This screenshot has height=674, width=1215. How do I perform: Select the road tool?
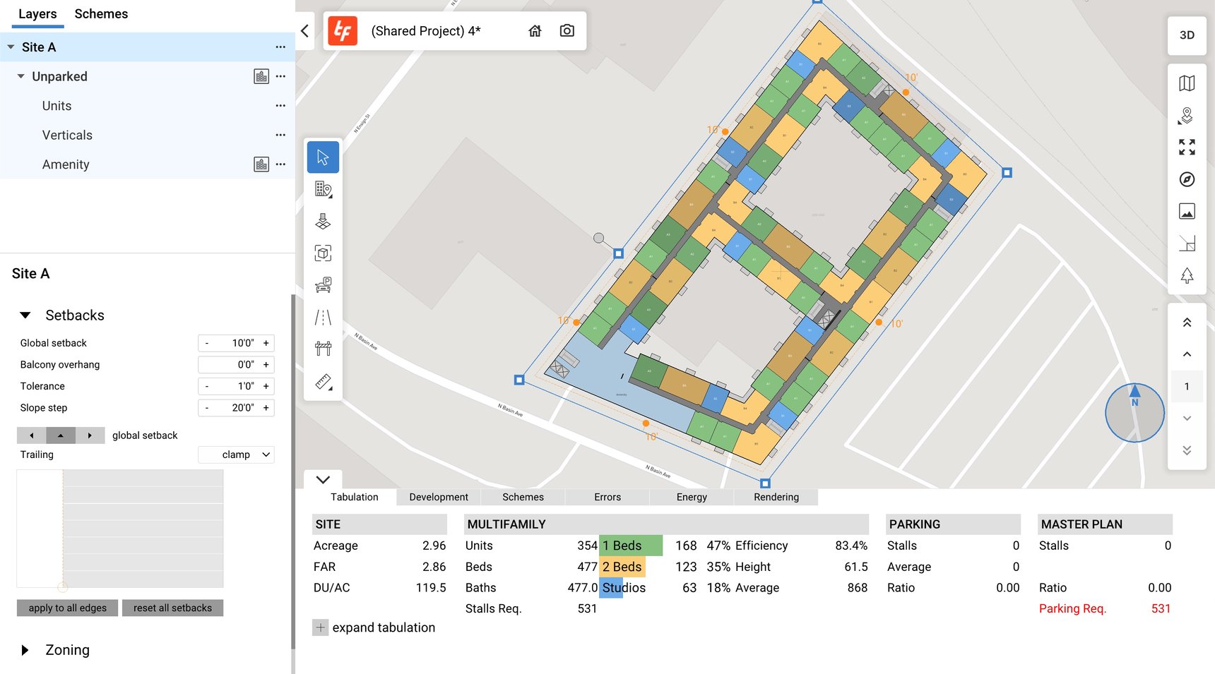[323, 317]
